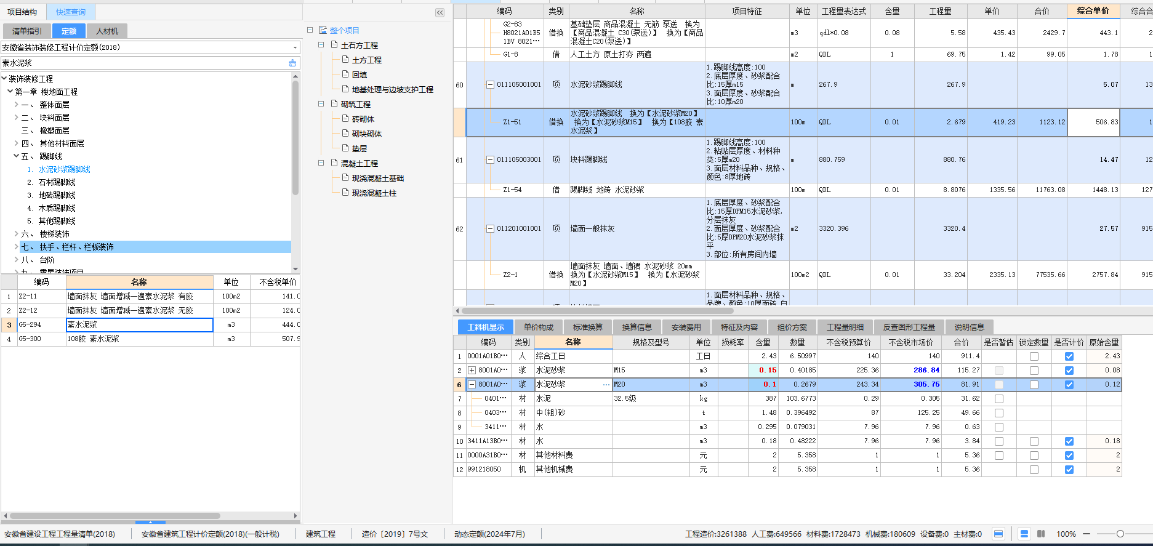Image resolution: width=1153 pixels, height=546 pixels.
Task: Click document icon beside 现浇混凝土基础
Action: coord(345,178)
